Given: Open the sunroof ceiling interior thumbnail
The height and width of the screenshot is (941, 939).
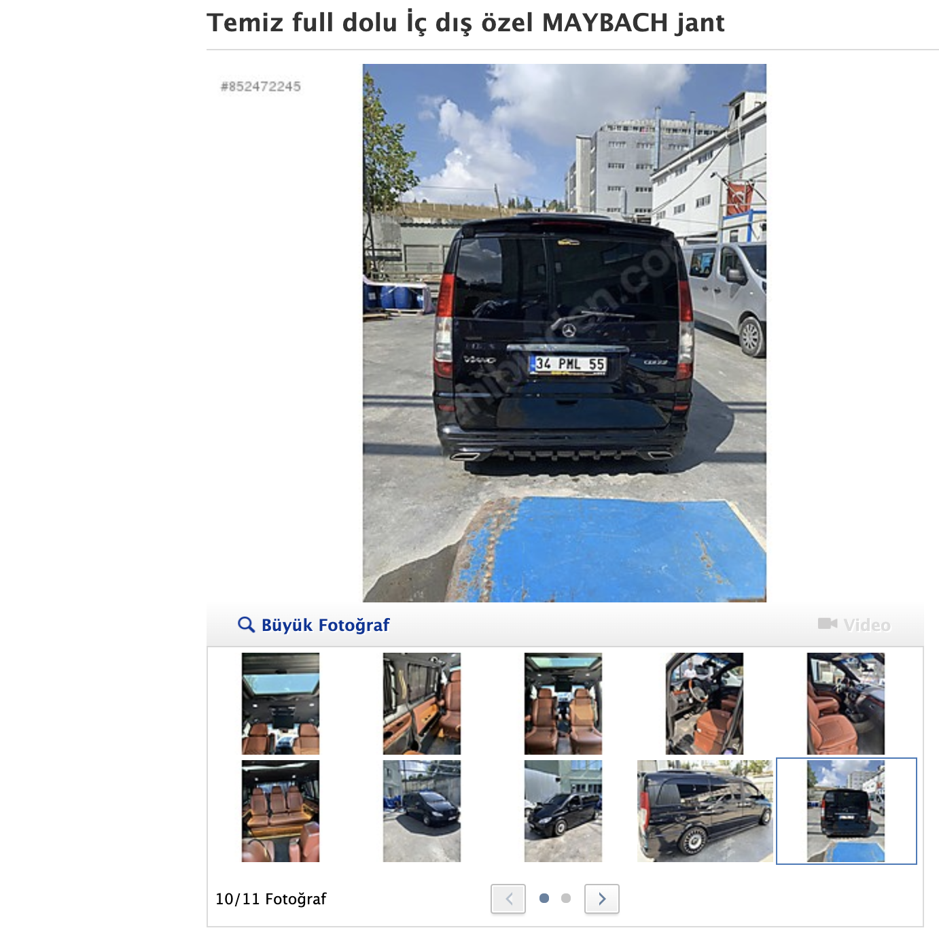Looking at the screenshot, I should [281, 704].
